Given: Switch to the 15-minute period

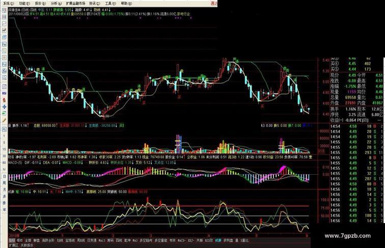Looking at the screenshot, I should pyautogui.click(x=4, y=149).
